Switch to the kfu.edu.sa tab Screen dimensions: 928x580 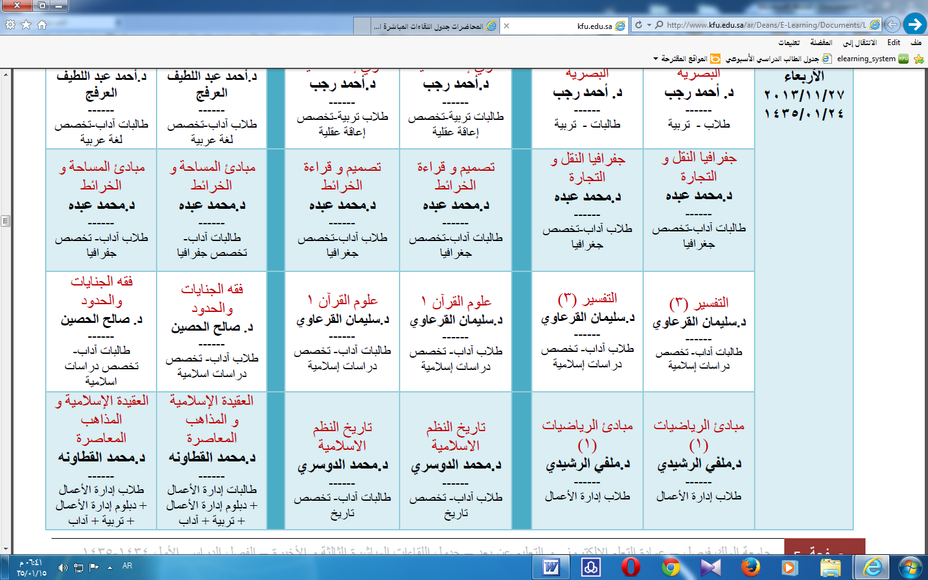[x=564, y=26]
